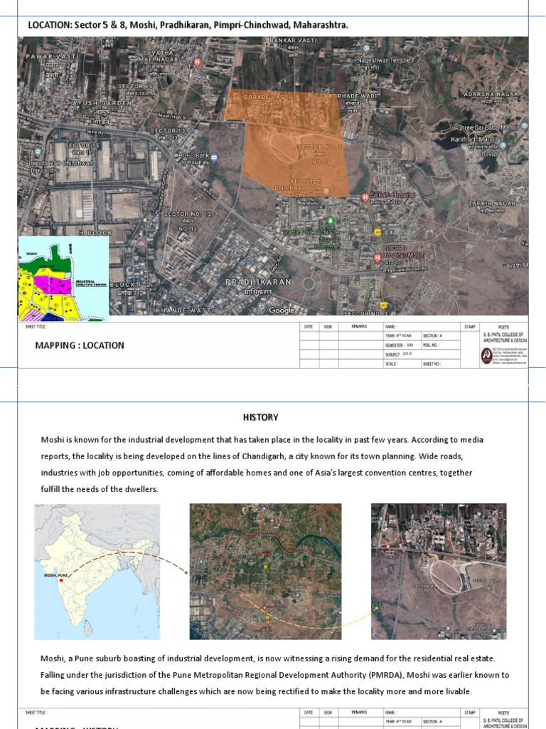
Task: Select the Sainath Hospital red H marker
Action: 365,198
